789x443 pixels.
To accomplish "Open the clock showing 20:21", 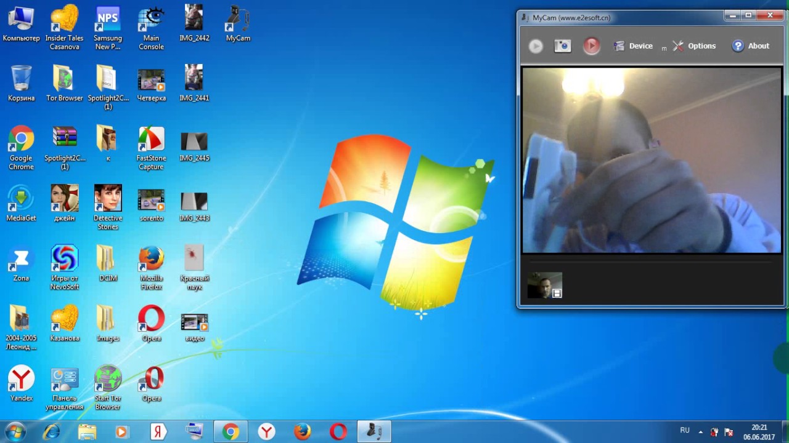I will point(759,432).
